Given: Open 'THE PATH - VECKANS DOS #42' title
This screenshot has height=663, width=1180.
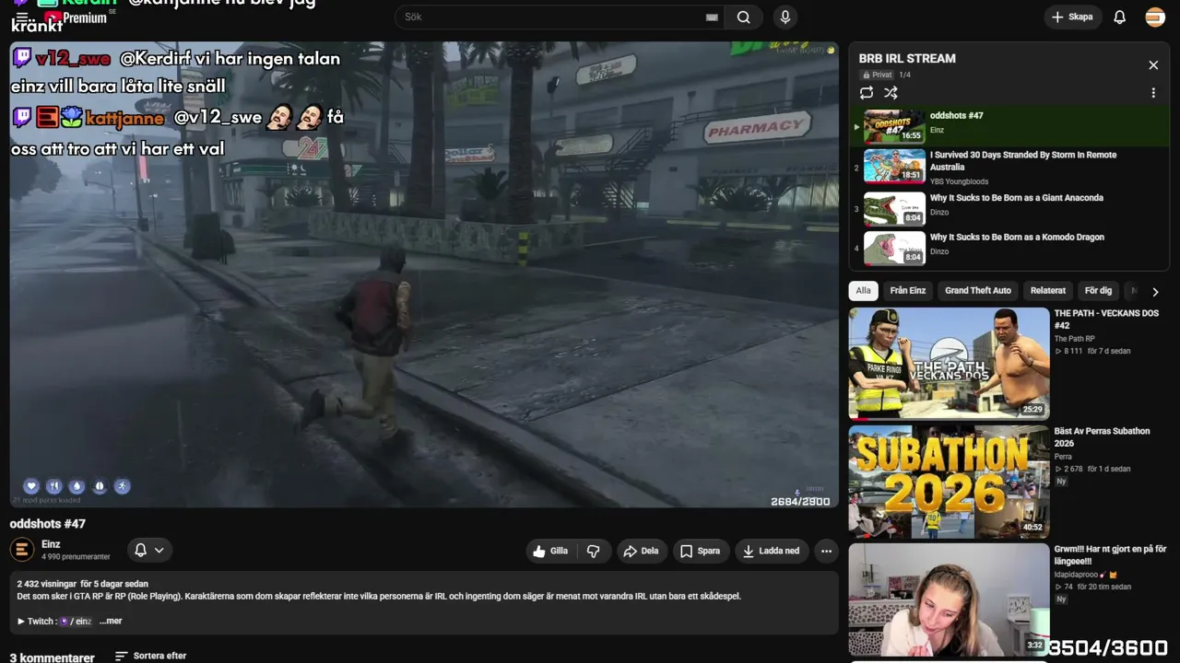Looking at the screenshot, I should tap(1106, 320).
